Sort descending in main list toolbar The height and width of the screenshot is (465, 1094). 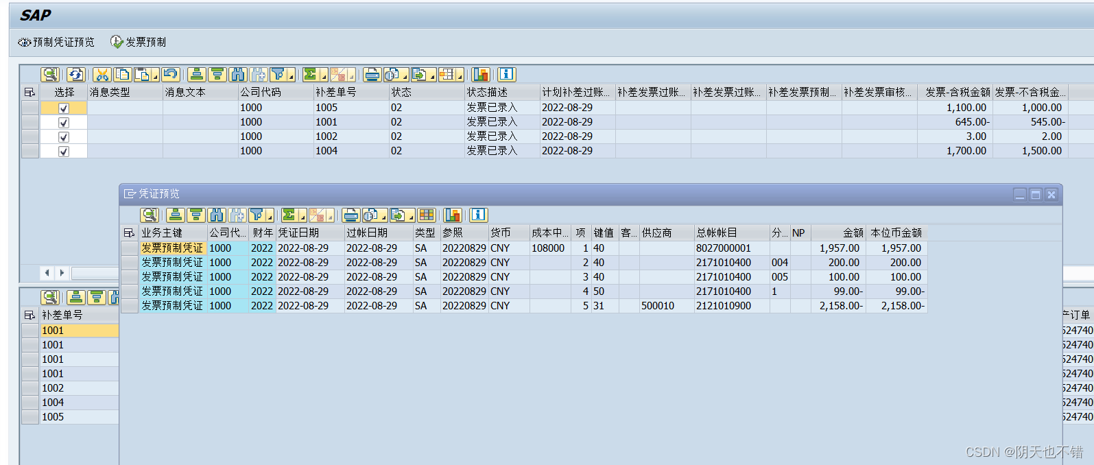[217, 74]
